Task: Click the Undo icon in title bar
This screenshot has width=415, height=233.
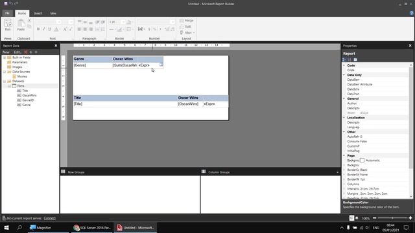Action: pyautogui.click(x=11, y=4)
